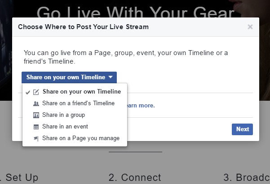Click the Next button
This screenshot has width=270, height=184.
[242, 129]
